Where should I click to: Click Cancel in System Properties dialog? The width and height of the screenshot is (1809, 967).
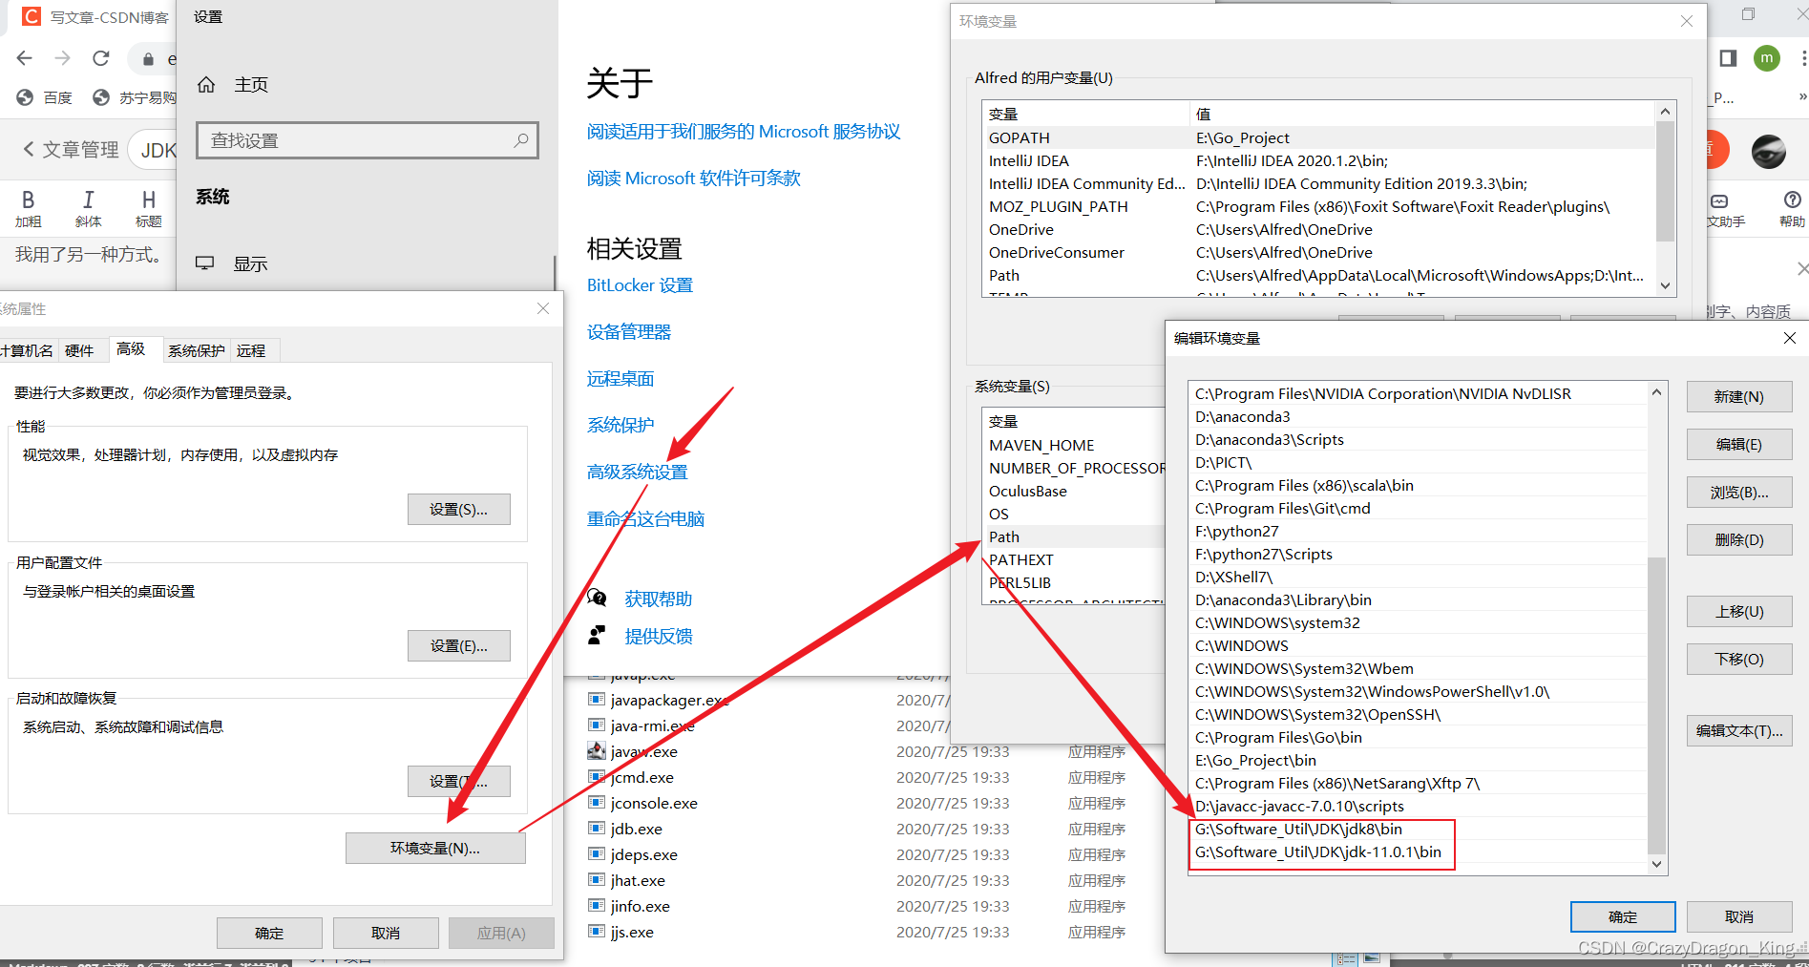coord(386,933)
